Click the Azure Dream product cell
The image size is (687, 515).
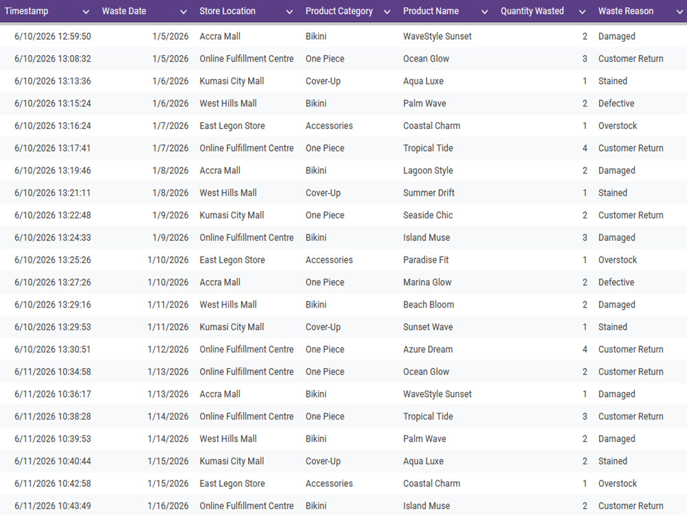428,349
